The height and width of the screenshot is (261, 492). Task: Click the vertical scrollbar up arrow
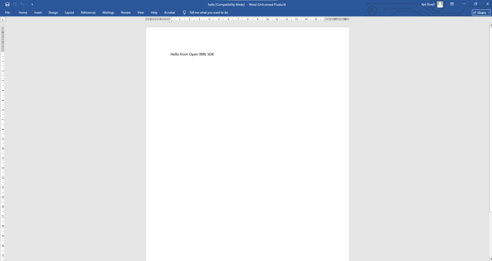pos(490,25)
